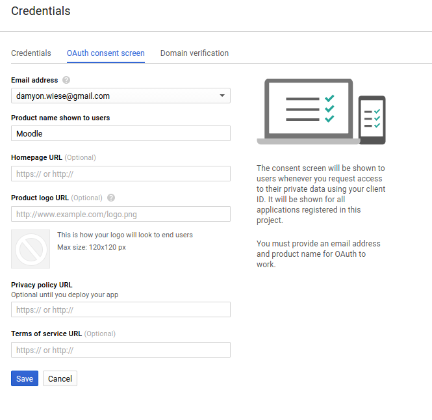Click the help icon beside Product logo URL
432x420 pixels.
tap(111, 198)
